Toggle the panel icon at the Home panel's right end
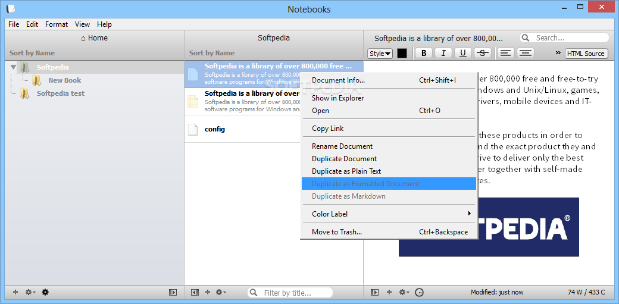 pos(173,292)
